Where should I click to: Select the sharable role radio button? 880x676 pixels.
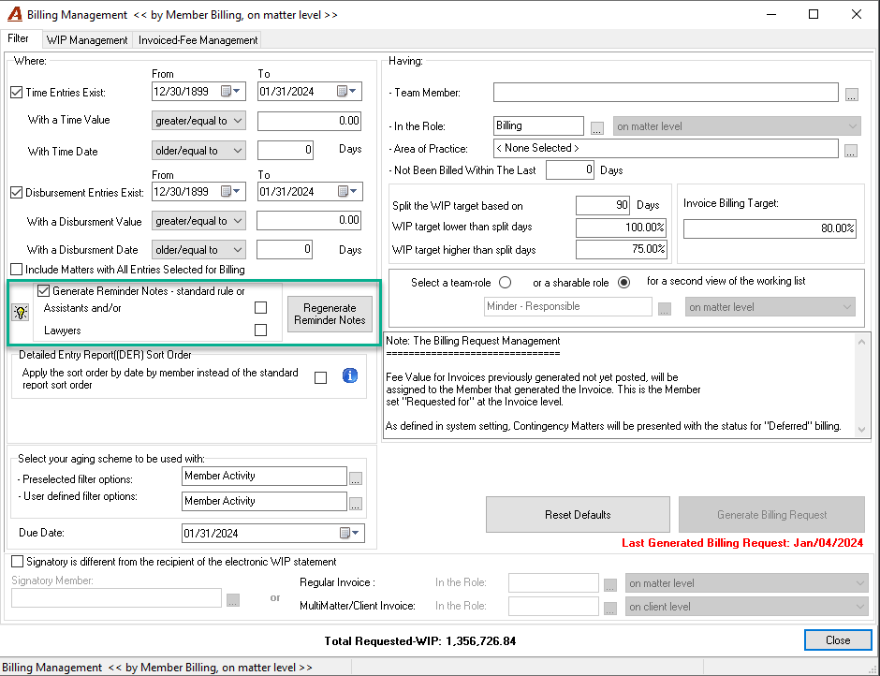click(x=623, y=283)
